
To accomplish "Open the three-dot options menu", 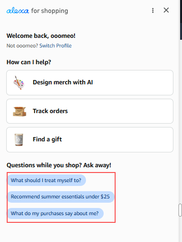I will point(153,11).
